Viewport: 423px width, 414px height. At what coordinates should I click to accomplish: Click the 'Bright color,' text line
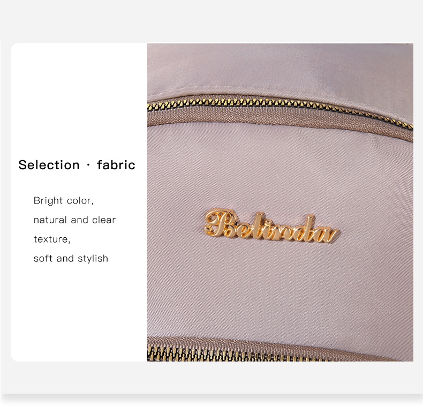pyautogui.click(x=64, y=200)
